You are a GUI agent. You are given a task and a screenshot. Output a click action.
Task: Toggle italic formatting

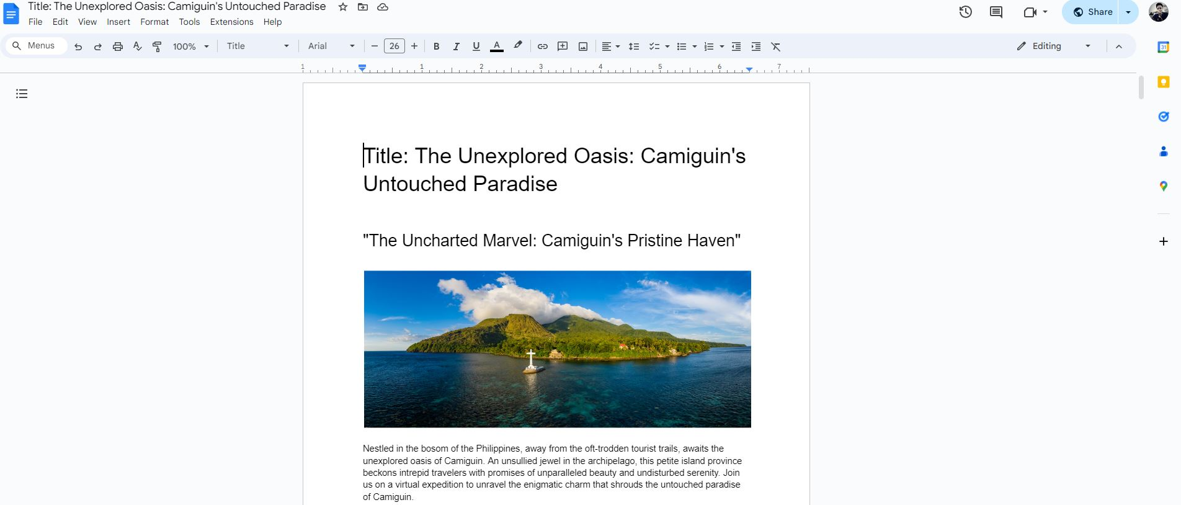click(456, 47)
